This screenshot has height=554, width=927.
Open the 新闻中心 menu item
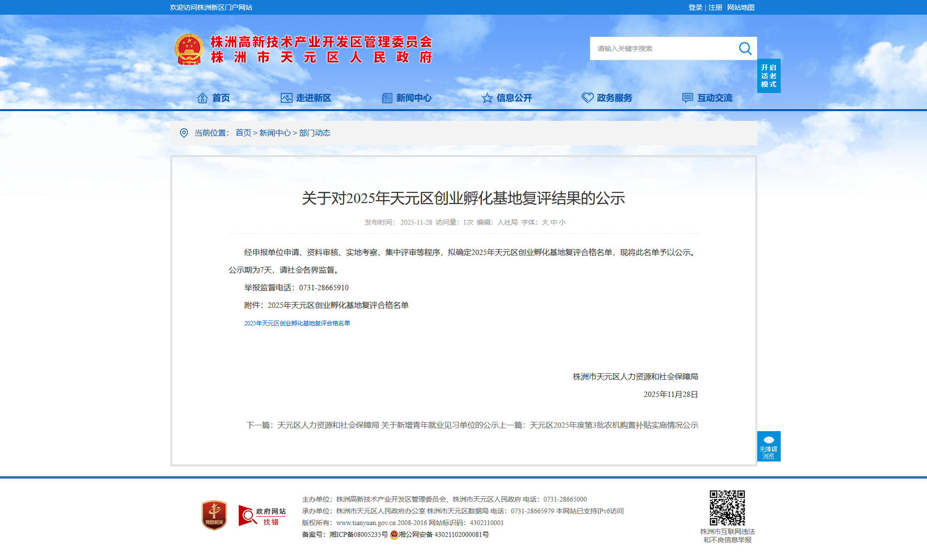pyautogui.click(x=413, y=98)
